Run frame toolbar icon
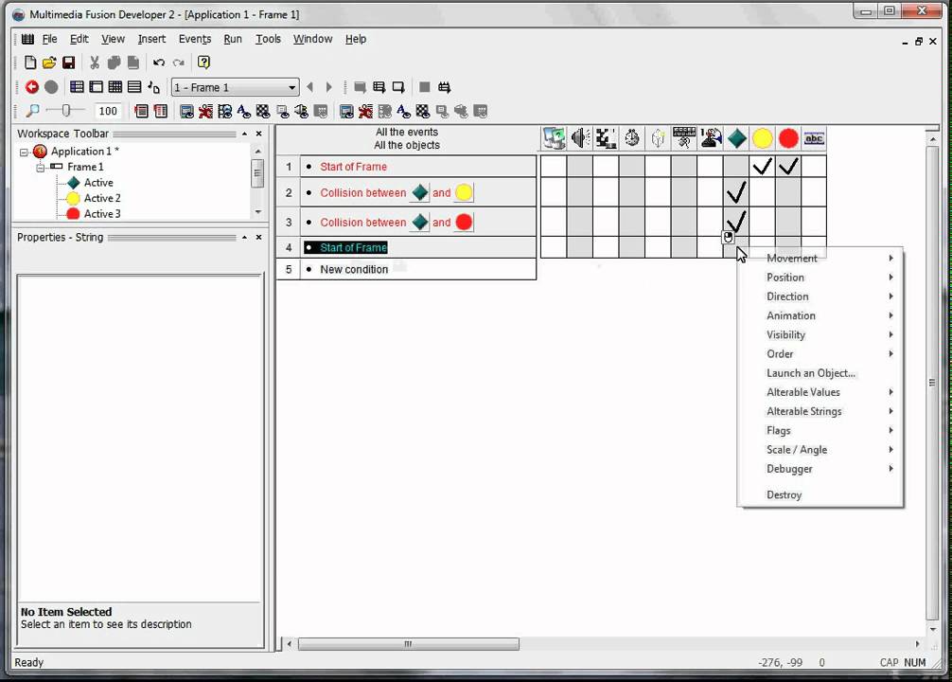This screenshot has width=952, height=682. [x=397, y=87]
